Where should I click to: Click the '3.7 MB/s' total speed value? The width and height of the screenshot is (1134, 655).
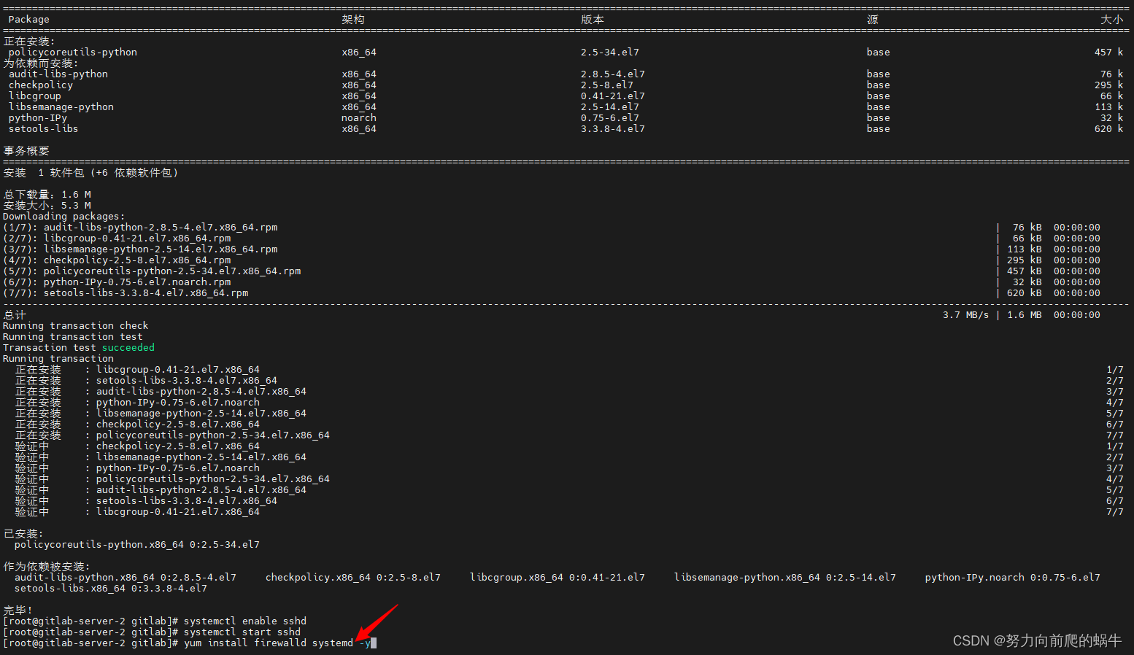tap(966, 315)
